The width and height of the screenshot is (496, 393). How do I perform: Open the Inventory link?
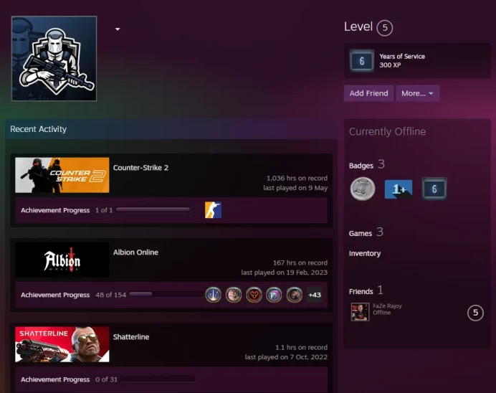[x=365, y=253]
